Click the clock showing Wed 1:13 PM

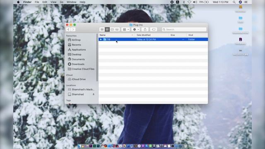point(220,2)
